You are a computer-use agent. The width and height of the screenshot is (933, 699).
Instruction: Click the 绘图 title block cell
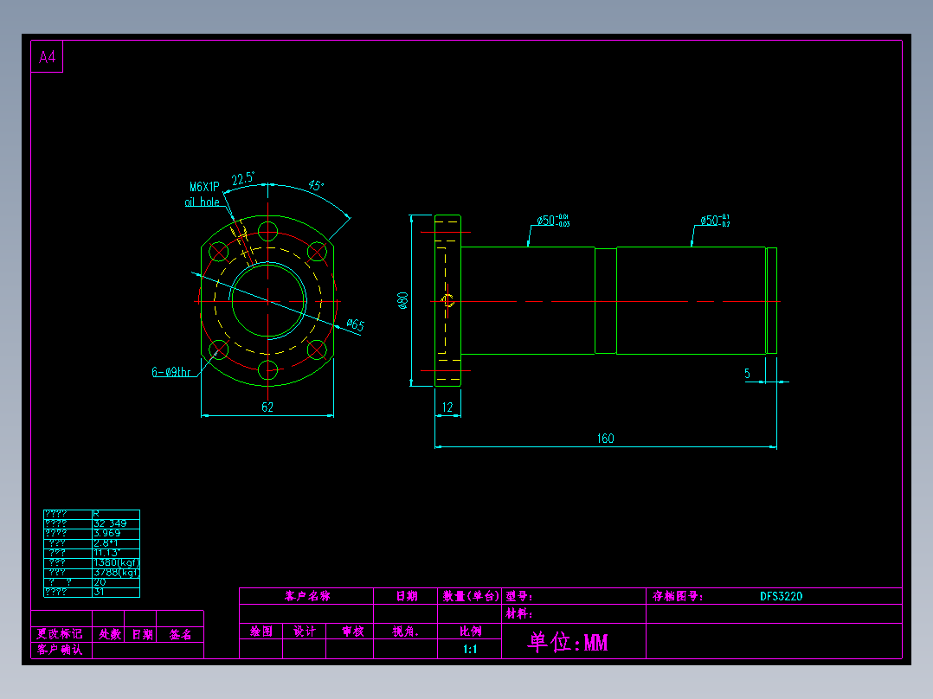261,632
